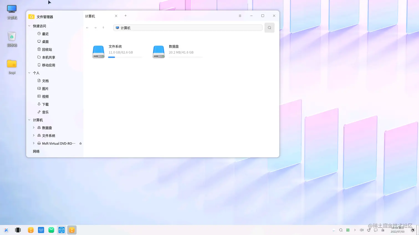This screenshot has height=235, width=419.
Task: Select Msft Virtual DVD-RO… in sidebar
Action: pos(58,143)
